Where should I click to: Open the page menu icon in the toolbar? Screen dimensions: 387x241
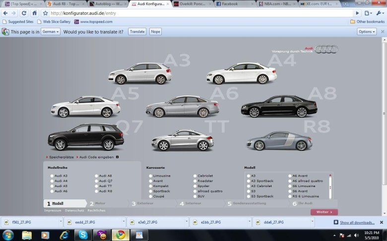tap(367, 13)
